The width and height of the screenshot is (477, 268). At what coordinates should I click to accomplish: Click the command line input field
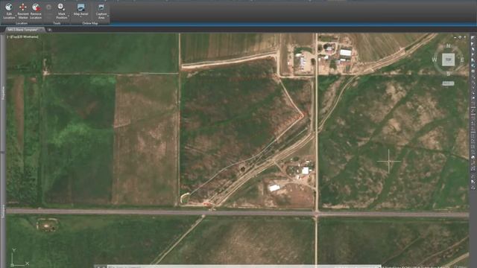tap(244, 267)
